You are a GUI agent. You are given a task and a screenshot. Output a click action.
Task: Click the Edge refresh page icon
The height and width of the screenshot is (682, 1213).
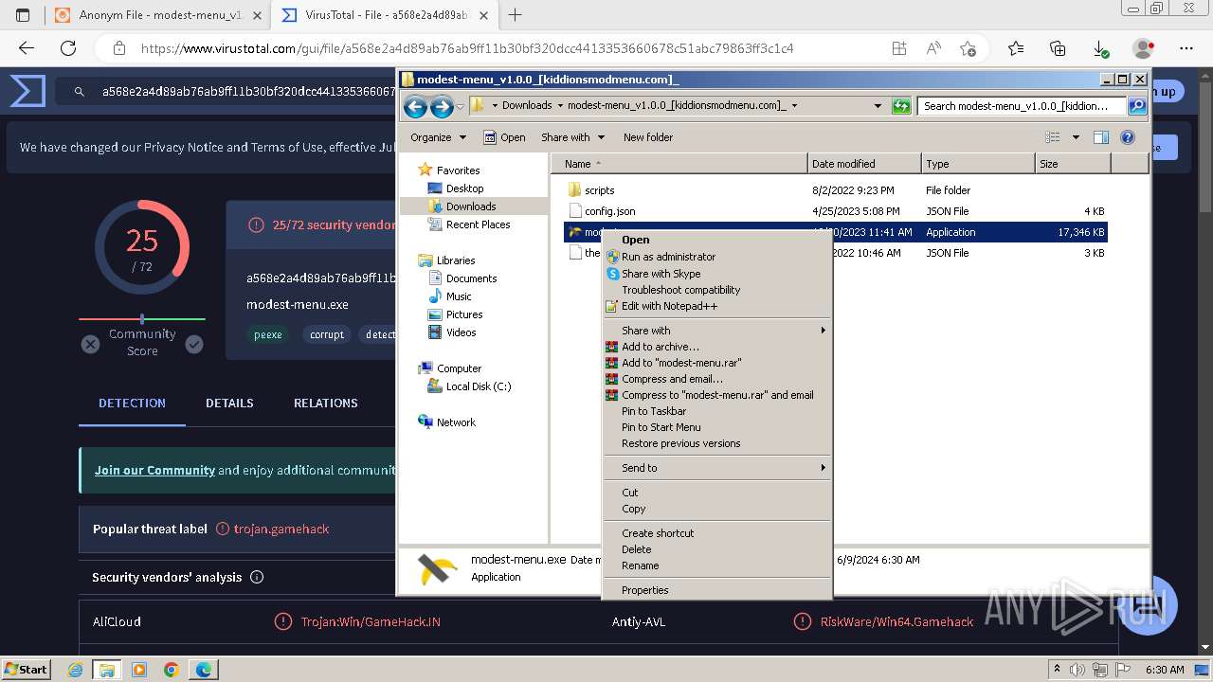tap(68, 48)
